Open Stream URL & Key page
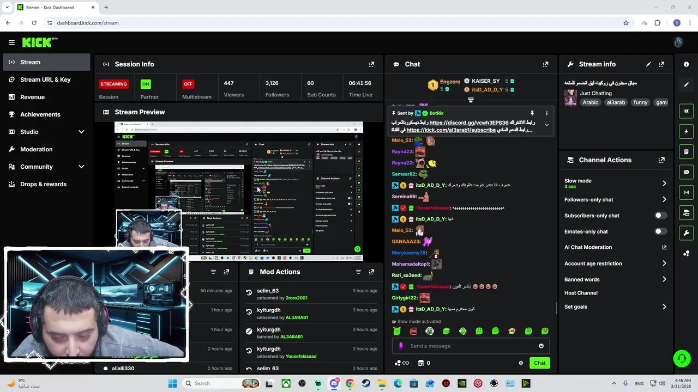 pyautogui.click(x=46, y=79)
